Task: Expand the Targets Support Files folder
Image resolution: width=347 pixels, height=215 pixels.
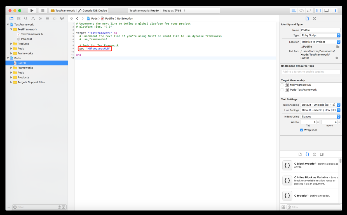Action: click(x=11, y=82)
